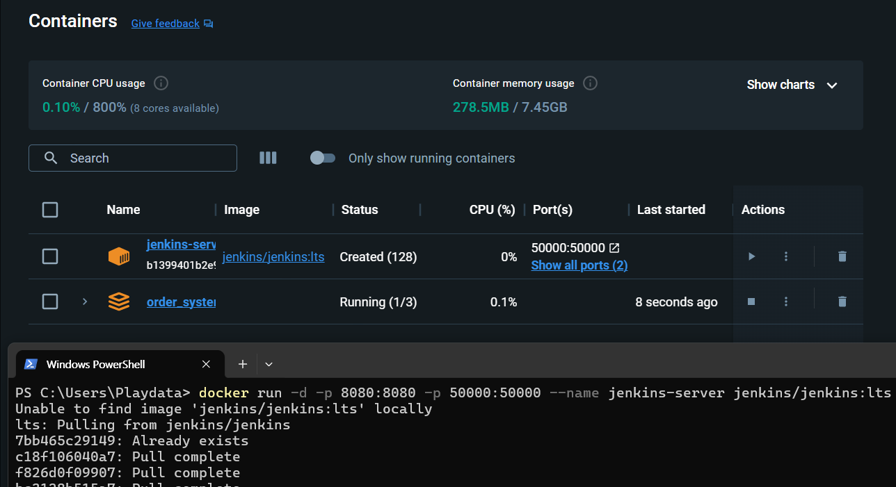Click the orange order_system stack icon
The height and width of the screenshot is (487, 896).
point(119,302)
